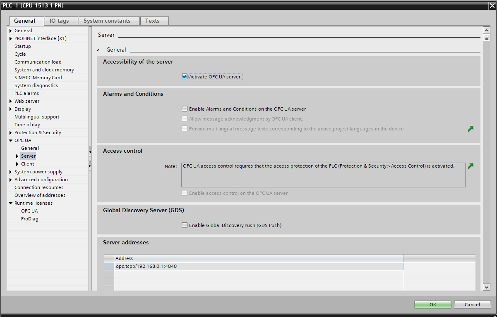This screenshot has height=317, width=497.
Task: Collapse the OPC UA tree node
Action: coord(10,140)
